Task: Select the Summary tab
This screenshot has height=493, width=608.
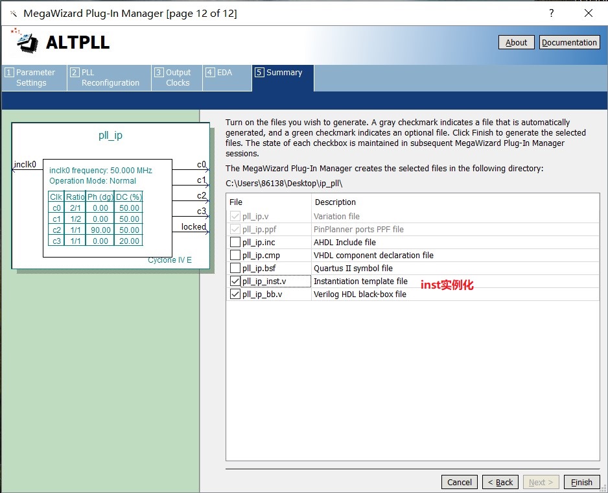Action: (283, 78)
